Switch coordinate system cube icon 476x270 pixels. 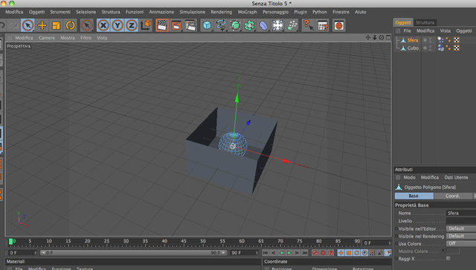point(146,25)
